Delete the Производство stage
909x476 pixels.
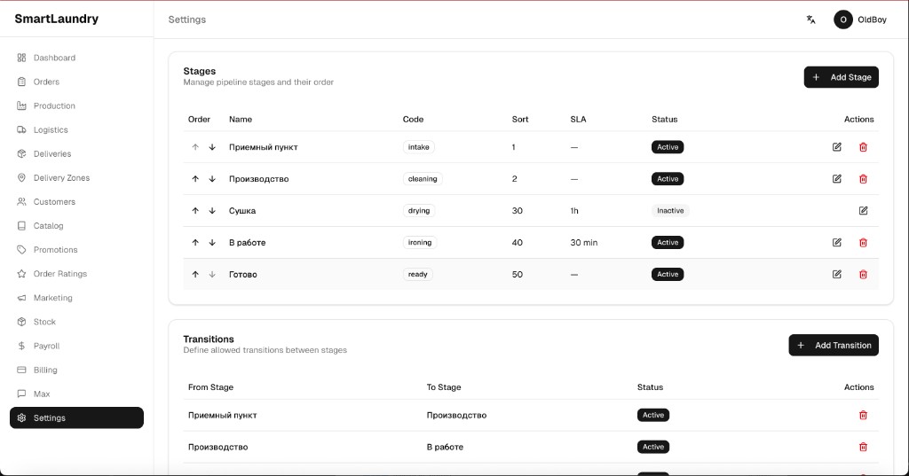click(x=863, y=179)
